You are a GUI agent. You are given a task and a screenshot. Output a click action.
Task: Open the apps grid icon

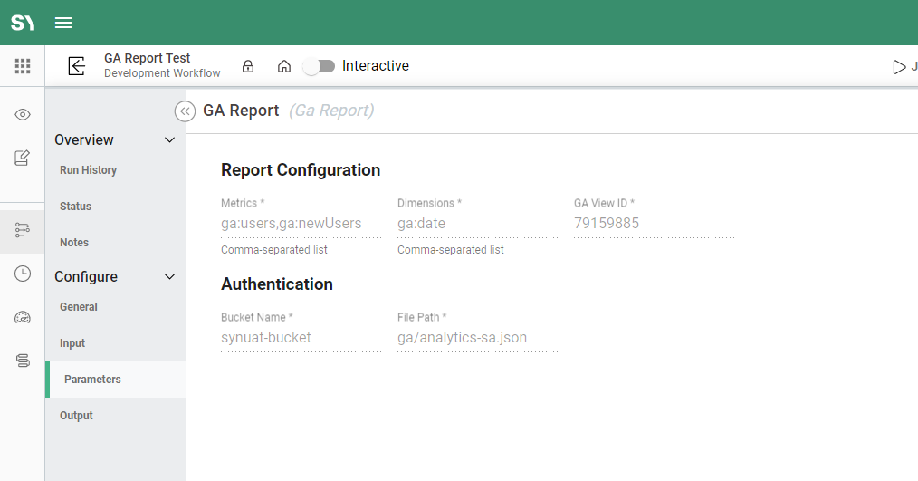coord(23,66)
